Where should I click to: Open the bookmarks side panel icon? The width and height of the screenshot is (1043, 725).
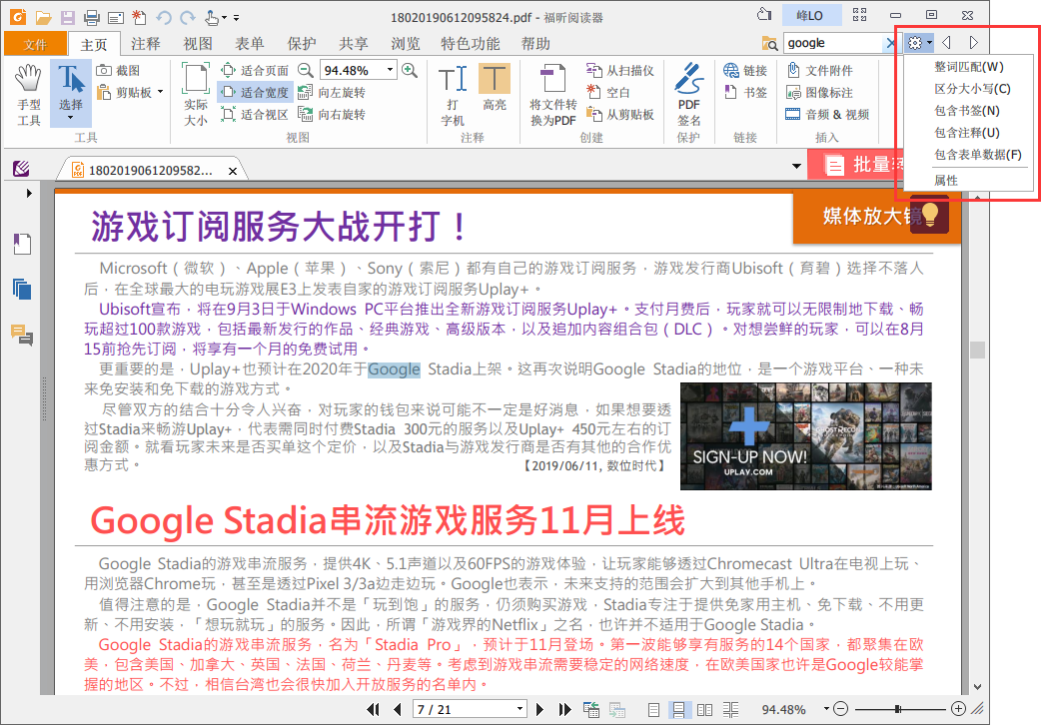click(22, 244)
